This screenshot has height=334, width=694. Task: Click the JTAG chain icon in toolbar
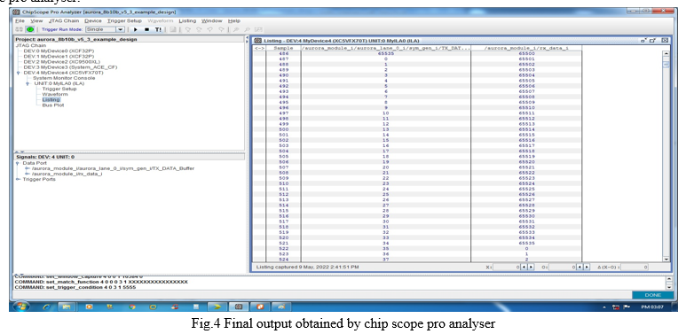pos(19,29)
